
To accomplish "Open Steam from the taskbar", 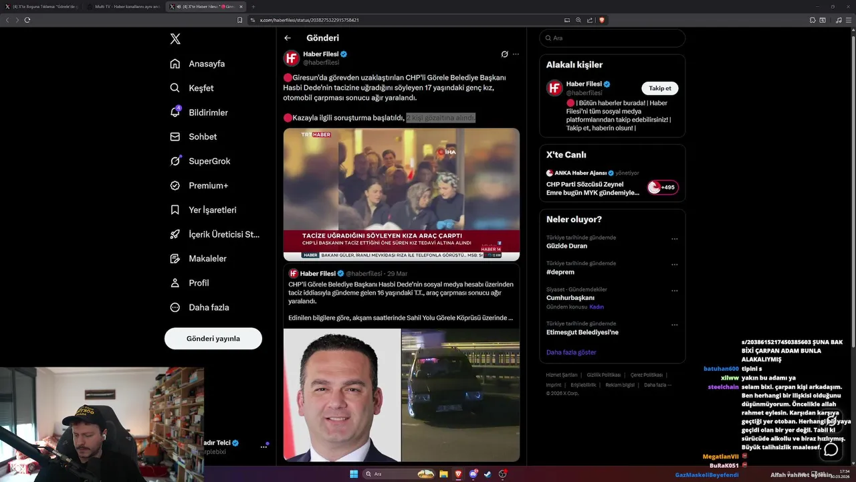I will coord(488,474).
